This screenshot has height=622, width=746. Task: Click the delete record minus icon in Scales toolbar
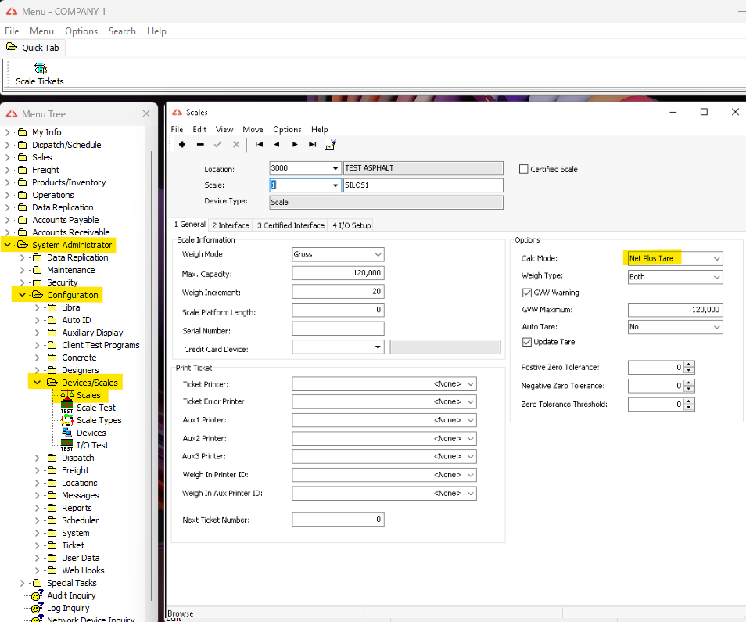[x=200, y=144]
